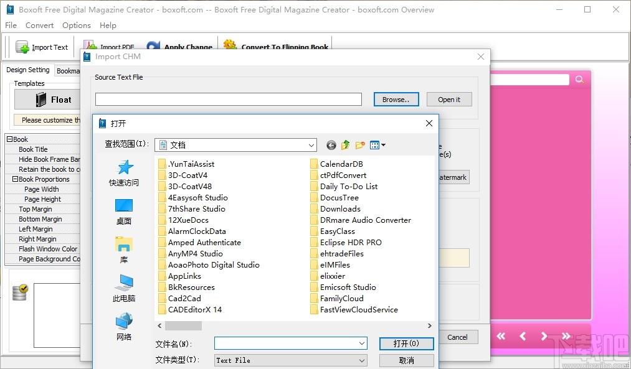Viewport: 631px width, 369px height.
Task: Open the .YunTaiAssist folder
Action: [186, 164]
